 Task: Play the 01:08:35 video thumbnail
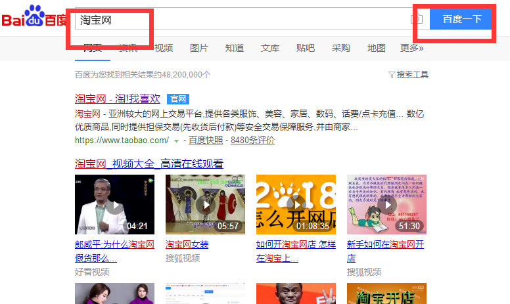click(x=296, y=205)
